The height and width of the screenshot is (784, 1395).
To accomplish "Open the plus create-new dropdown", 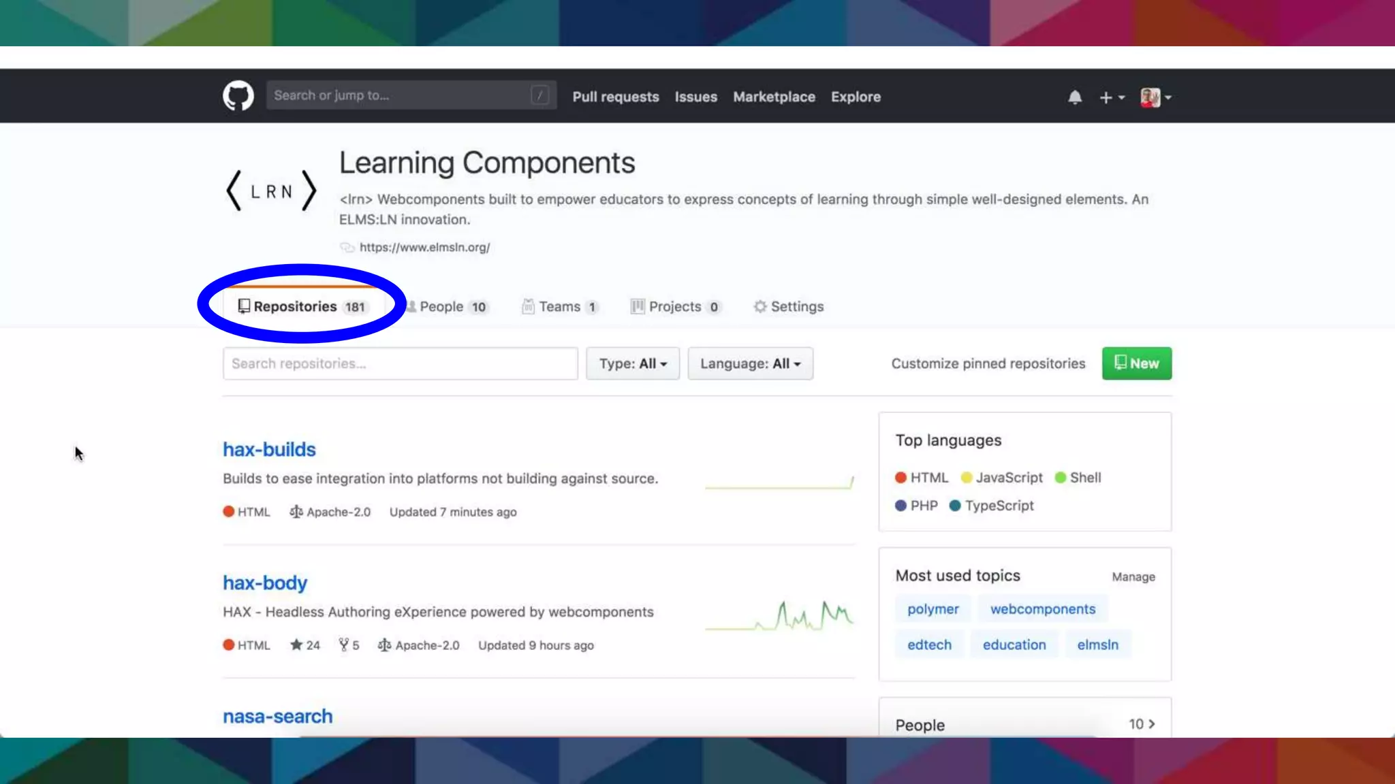I will [x=1111, y=97].
